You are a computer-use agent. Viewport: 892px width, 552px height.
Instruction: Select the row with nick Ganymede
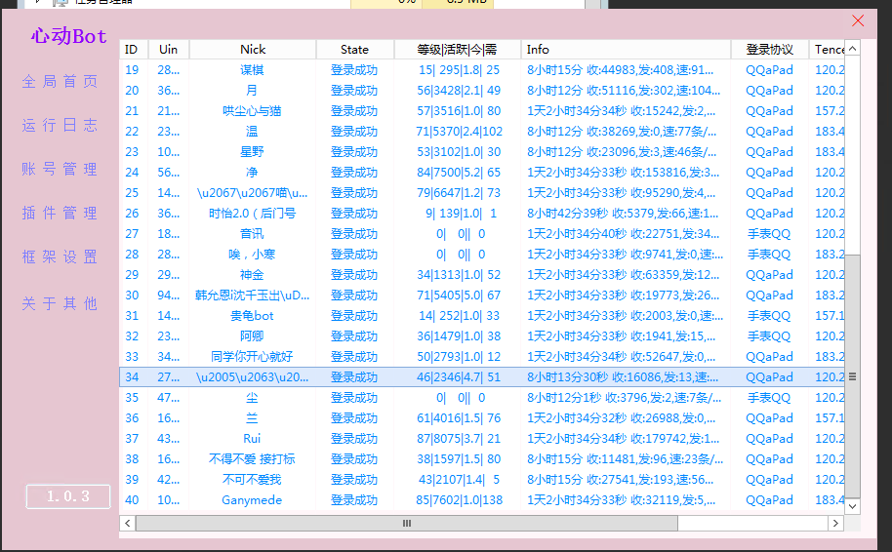(252, 500)
